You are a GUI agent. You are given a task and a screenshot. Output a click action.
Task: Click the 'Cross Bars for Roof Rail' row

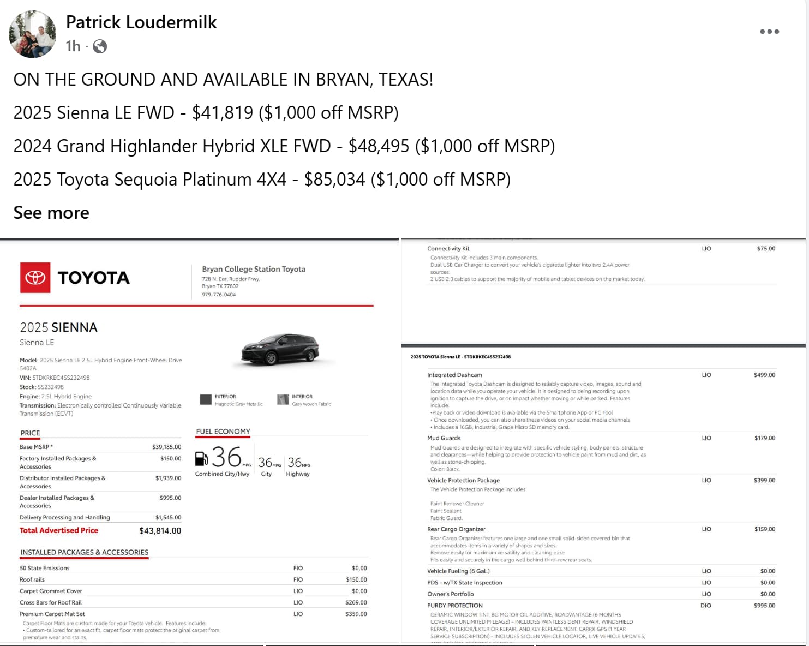point(193,602)
